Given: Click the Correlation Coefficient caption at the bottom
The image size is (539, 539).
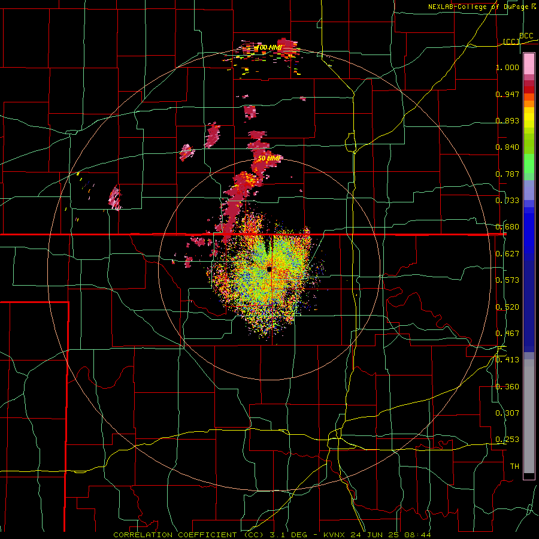Looking at the screenshot, I should pos(272,535).
